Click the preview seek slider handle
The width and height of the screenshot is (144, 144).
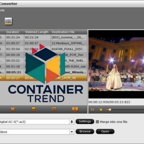pyautogui.click(x=110, y=109)
